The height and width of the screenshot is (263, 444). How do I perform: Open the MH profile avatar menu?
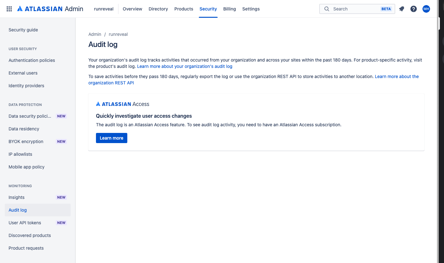point(426,9)
